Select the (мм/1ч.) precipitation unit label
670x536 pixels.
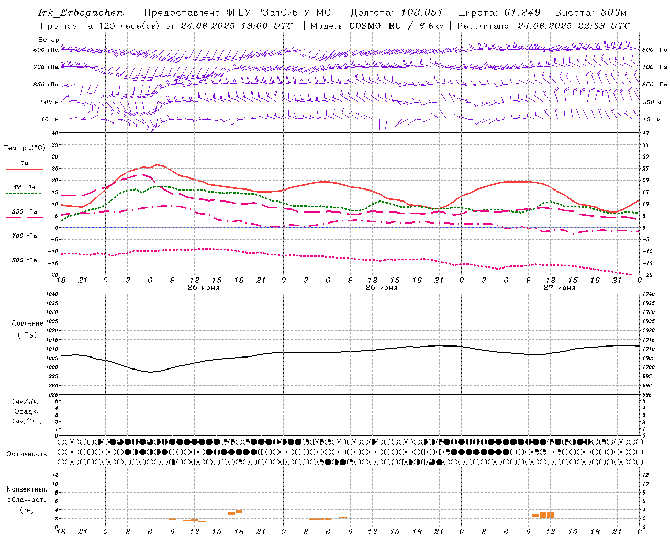(27, 421)
